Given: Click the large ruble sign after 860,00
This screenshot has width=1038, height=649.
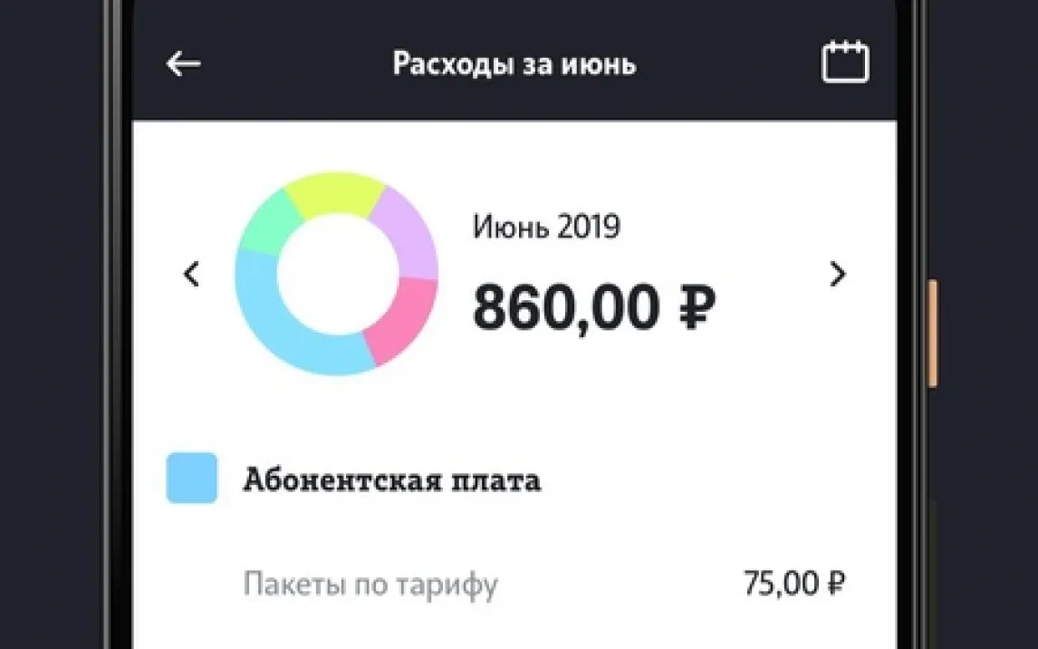Looking at the screenshot, I should [x=697, y=308].
